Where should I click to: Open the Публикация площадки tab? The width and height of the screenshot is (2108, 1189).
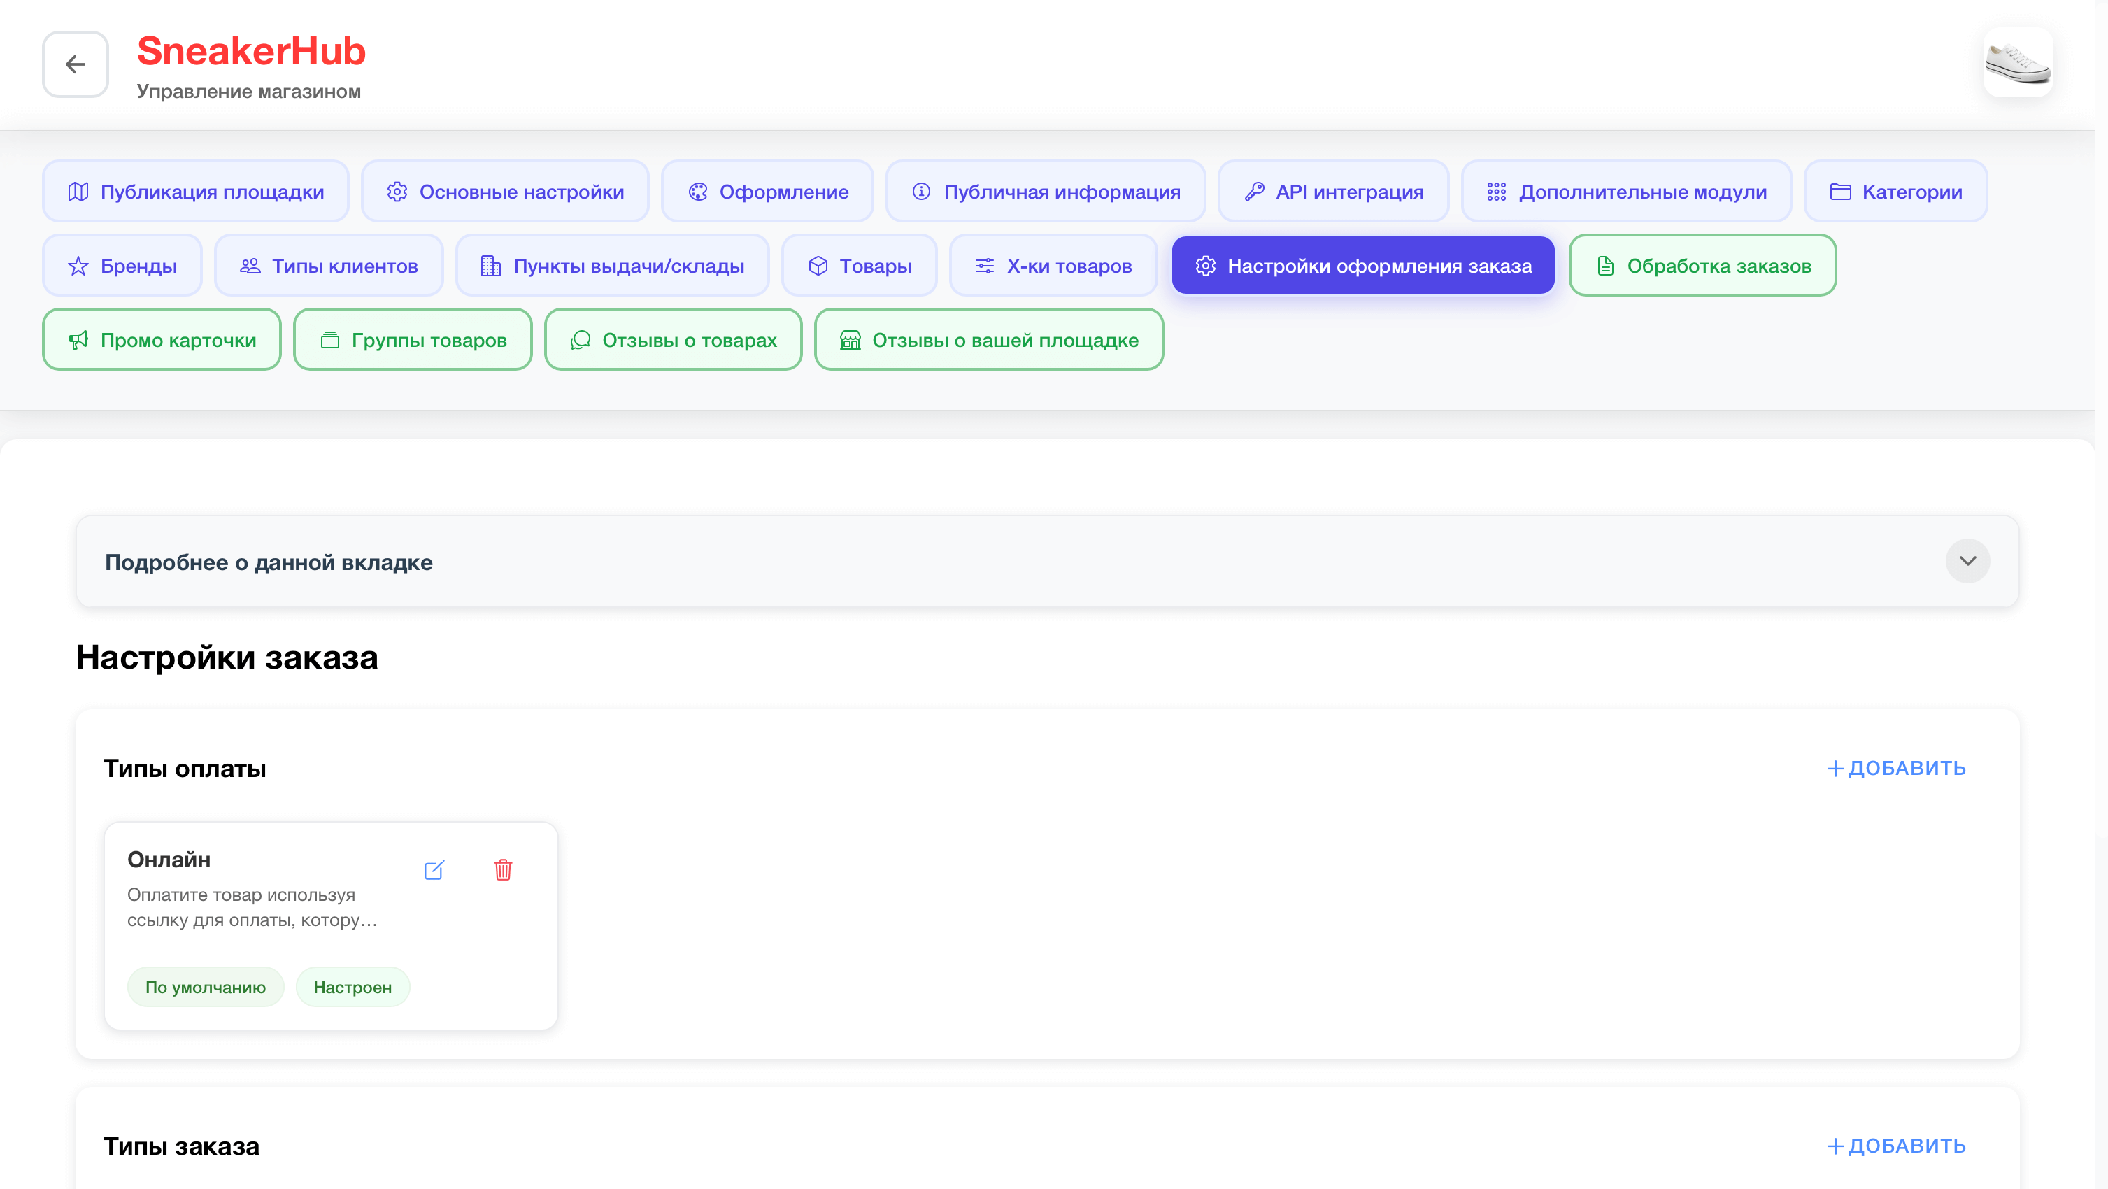coord(196,192)
